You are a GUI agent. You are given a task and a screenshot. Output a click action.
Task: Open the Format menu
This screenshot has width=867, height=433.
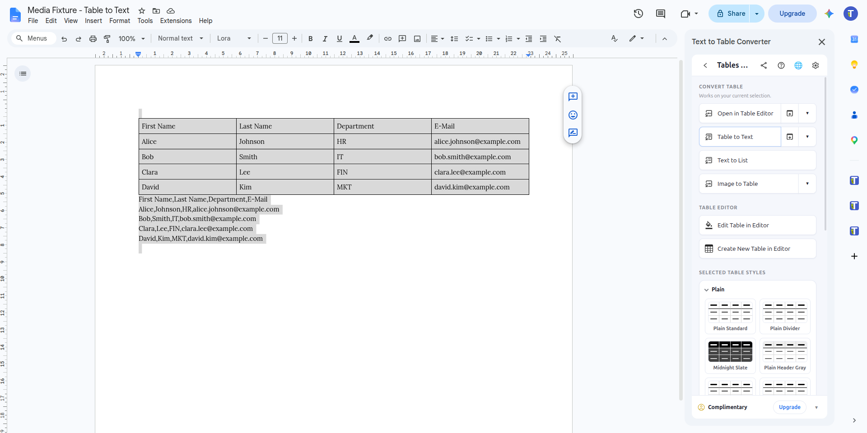point(120,21)
